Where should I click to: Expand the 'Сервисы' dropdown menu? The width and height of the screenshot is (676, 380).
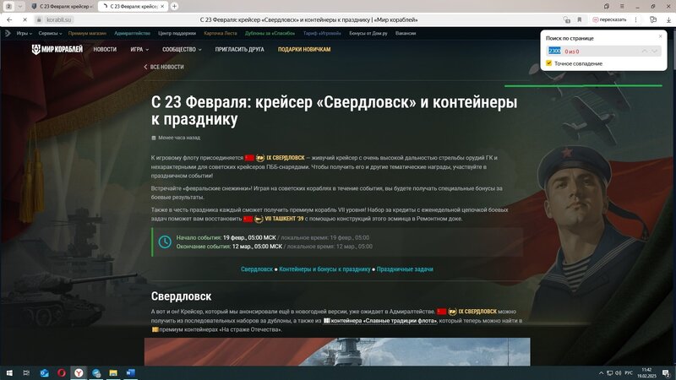pos(50,33)
